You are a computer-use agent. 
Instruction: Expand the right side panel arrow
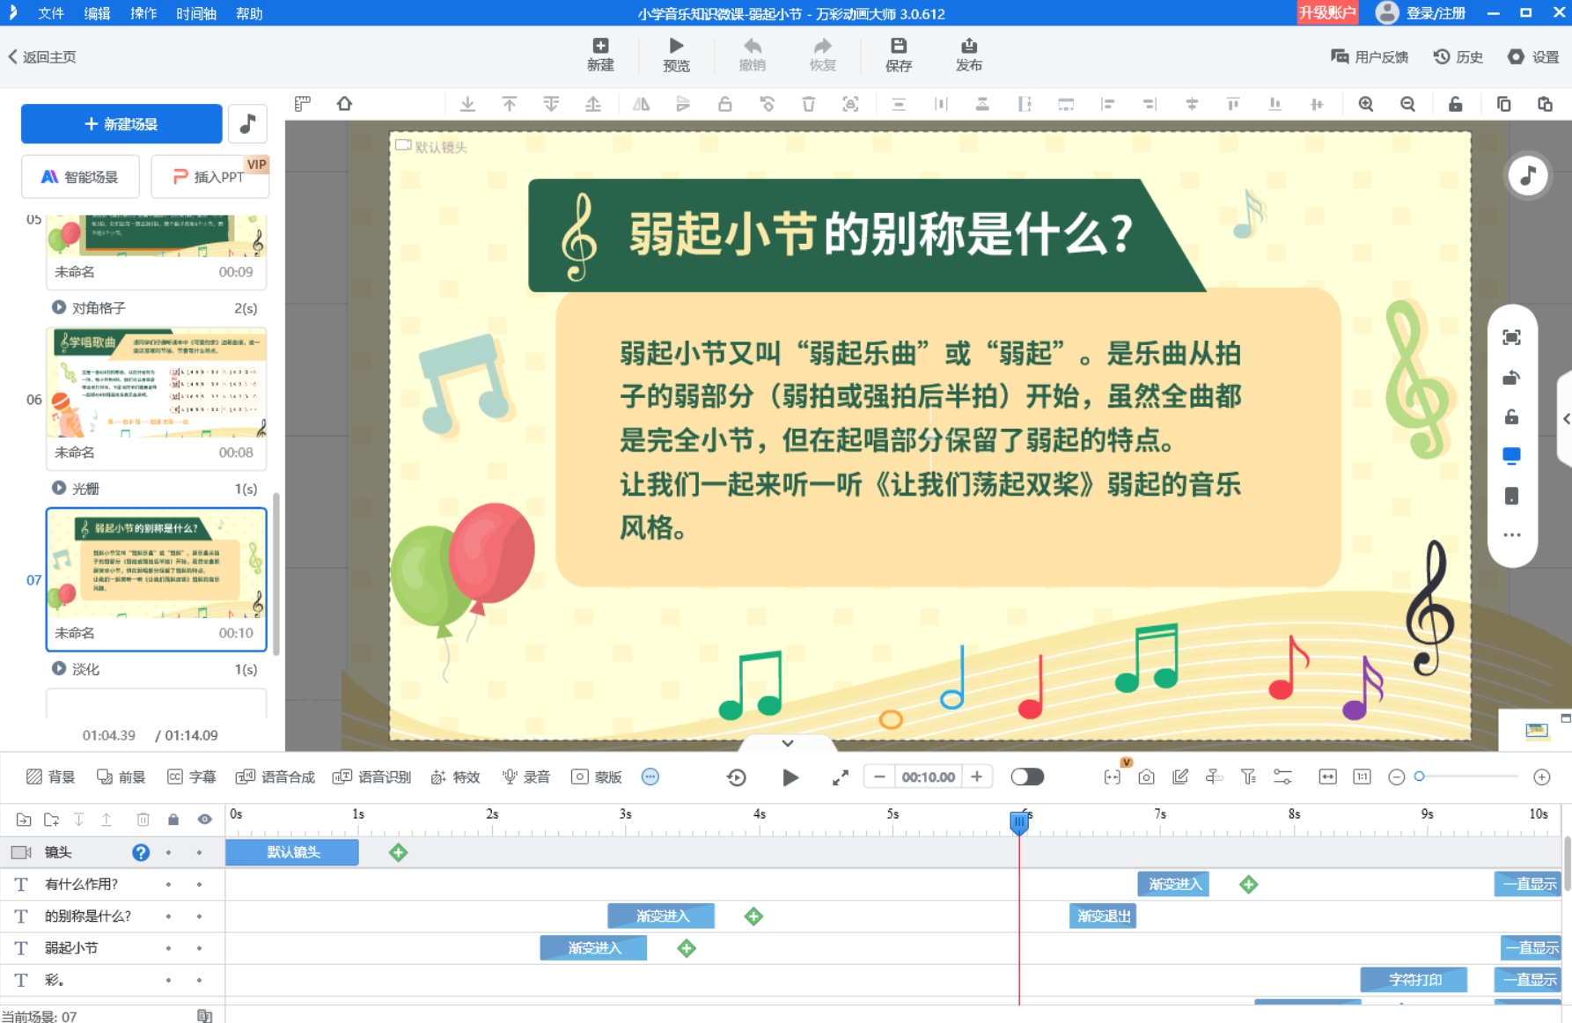click(1566, 419)
